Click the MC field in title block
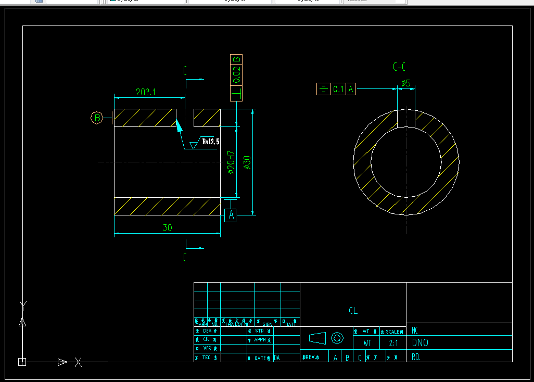Image resolution: width=534 pixels, height=382 pixels. tap(415, 330)
